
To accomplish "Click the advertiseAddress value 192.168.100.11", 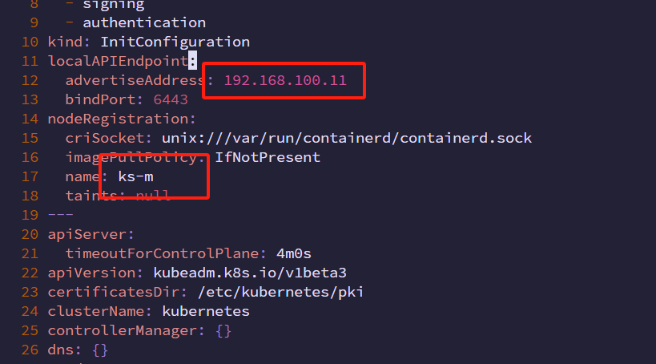I will (x=285, y=80).
